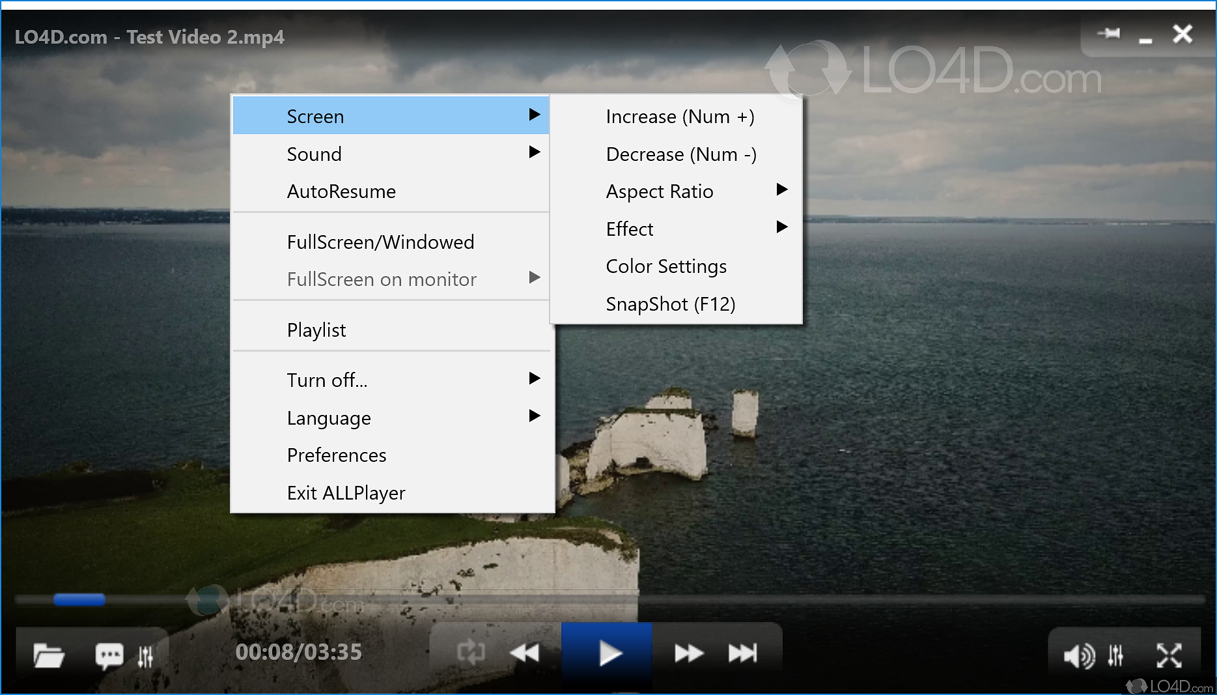Pin the window always on top
This screenshot has height=695, width=1217.
click(x=1109, y=33)
